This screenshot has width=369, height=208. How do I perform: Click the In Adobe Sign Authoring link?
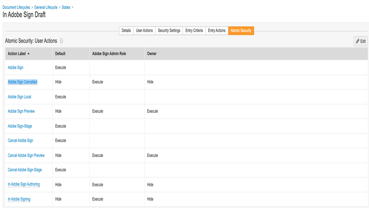point(24,185)
